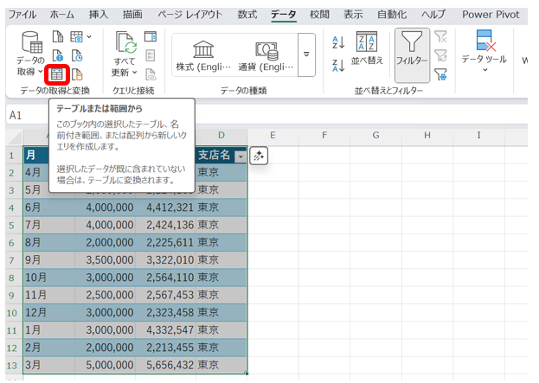Image resolution: width=539 pixels, height=383 pixels.
Task: Click select-all corner of worksheet
Action: (x=15, y=137)
